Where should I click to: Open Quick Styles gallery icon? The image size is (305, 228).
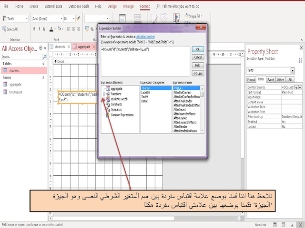point(154,18)
